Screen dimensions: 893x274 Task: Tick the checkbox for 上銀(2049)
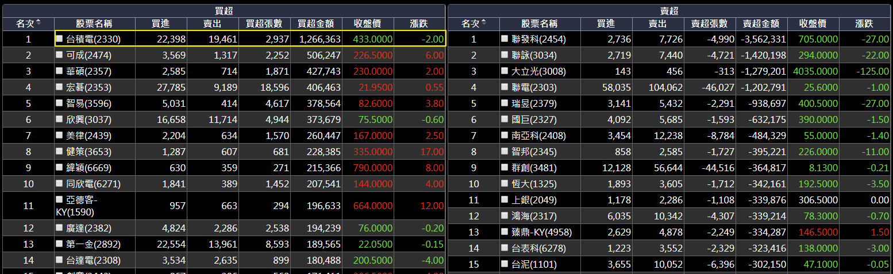(505, 200)
